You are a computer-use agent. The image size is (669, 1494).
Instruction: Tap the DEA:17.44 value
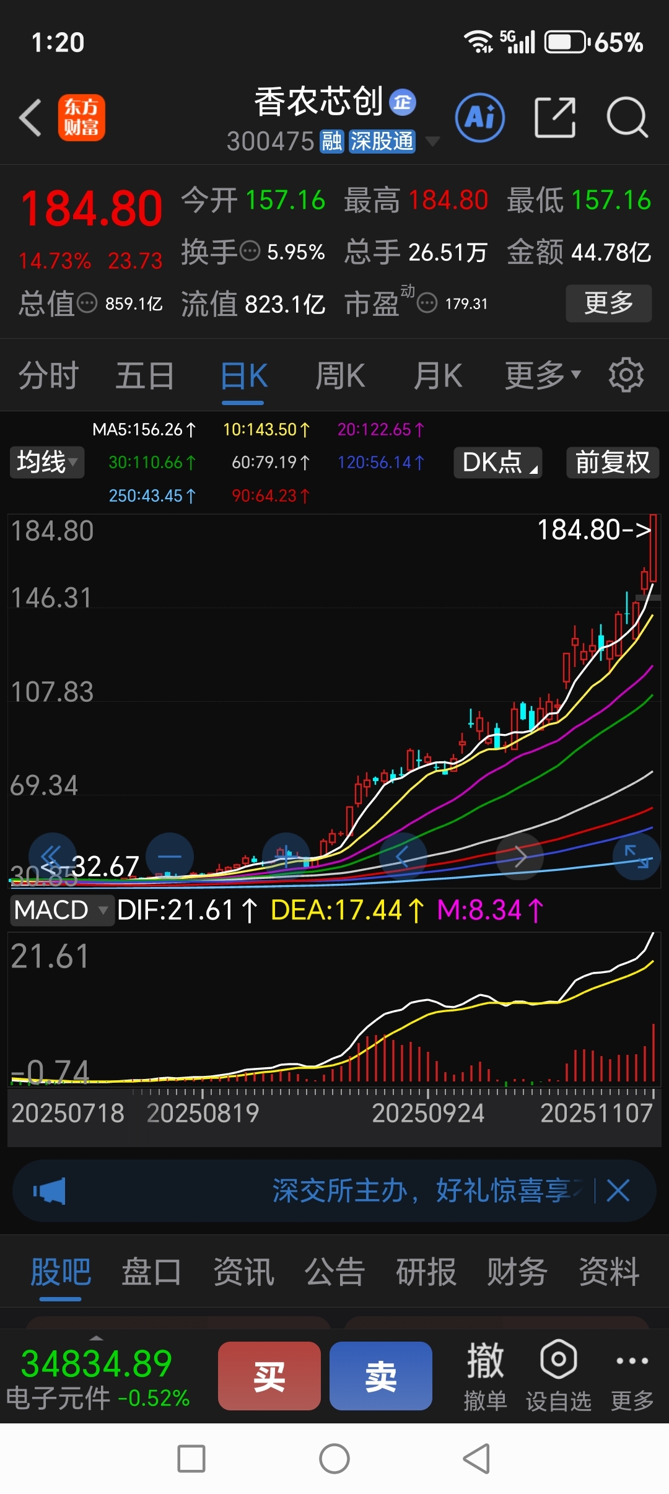pos(348,910)
